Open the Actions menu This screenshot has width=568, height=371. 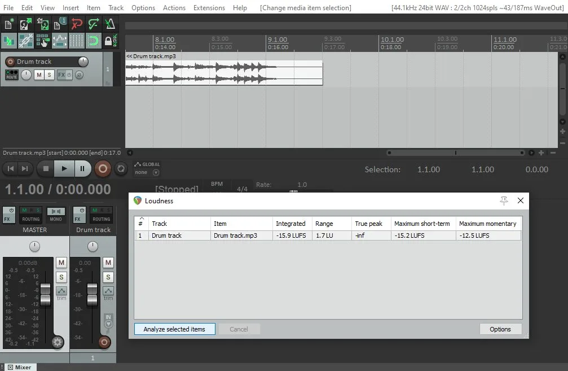(174, 8)
